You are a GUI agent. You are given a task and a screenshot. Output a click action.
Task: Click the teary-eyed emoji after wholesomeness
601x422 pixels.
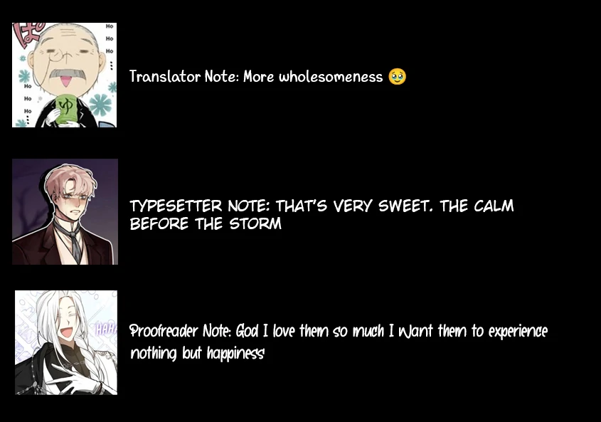397,76
